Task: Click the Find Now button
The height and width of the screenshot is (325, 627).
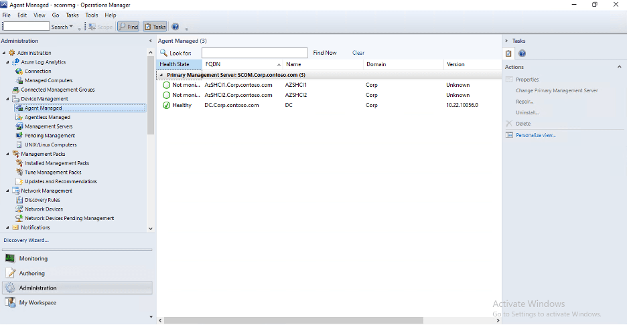Action: [325, 53]
